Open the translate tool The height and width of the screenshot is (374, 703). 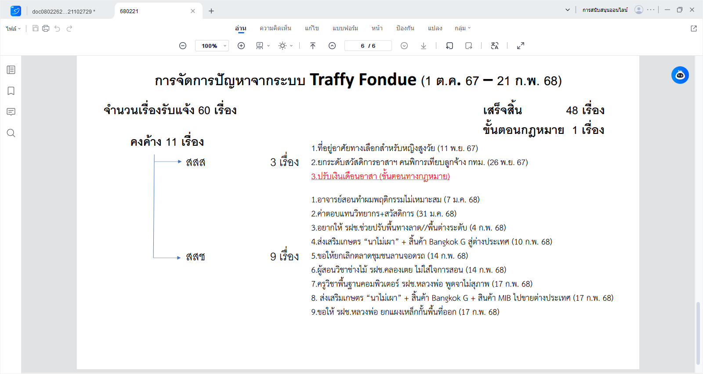(495, 46)
